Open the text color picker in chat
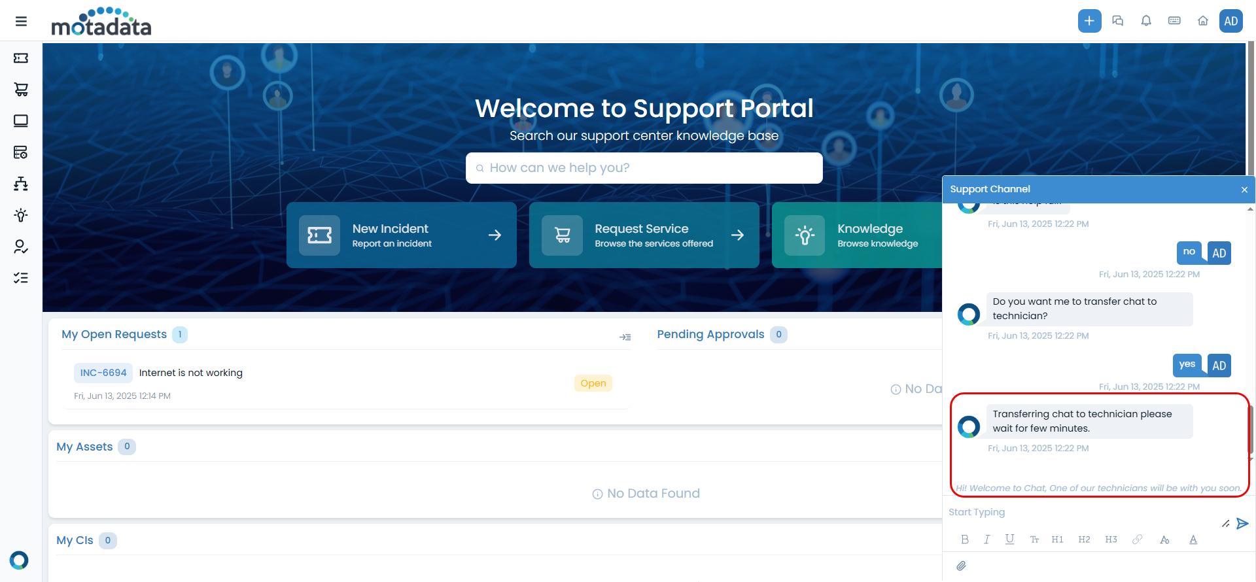 coord(1193,539)
